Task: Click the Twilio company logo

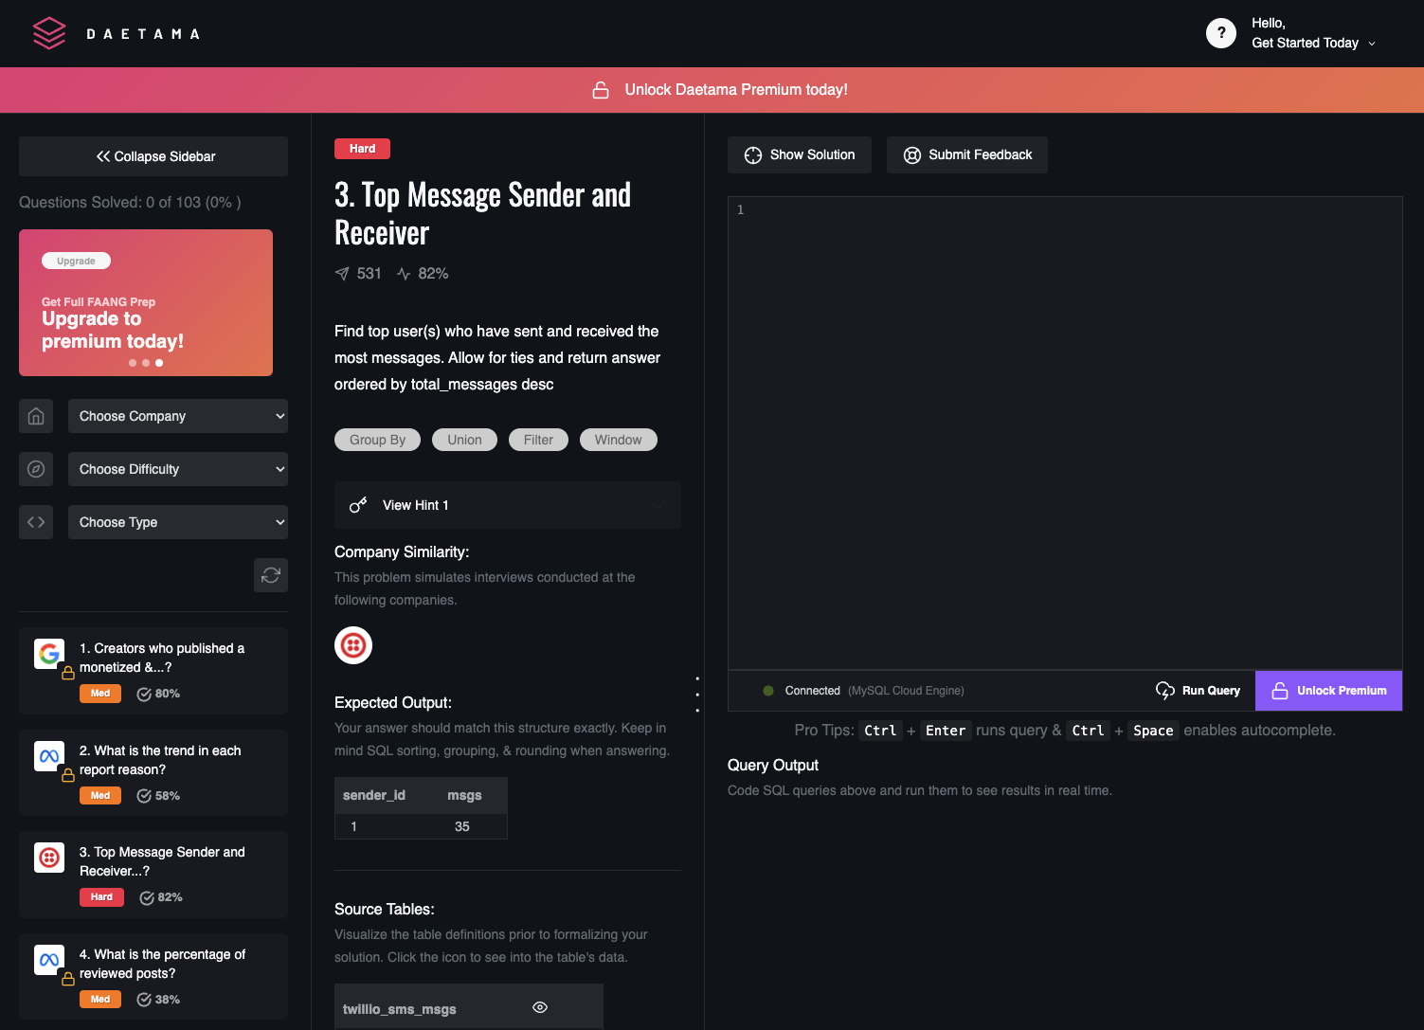Action: 353,645
